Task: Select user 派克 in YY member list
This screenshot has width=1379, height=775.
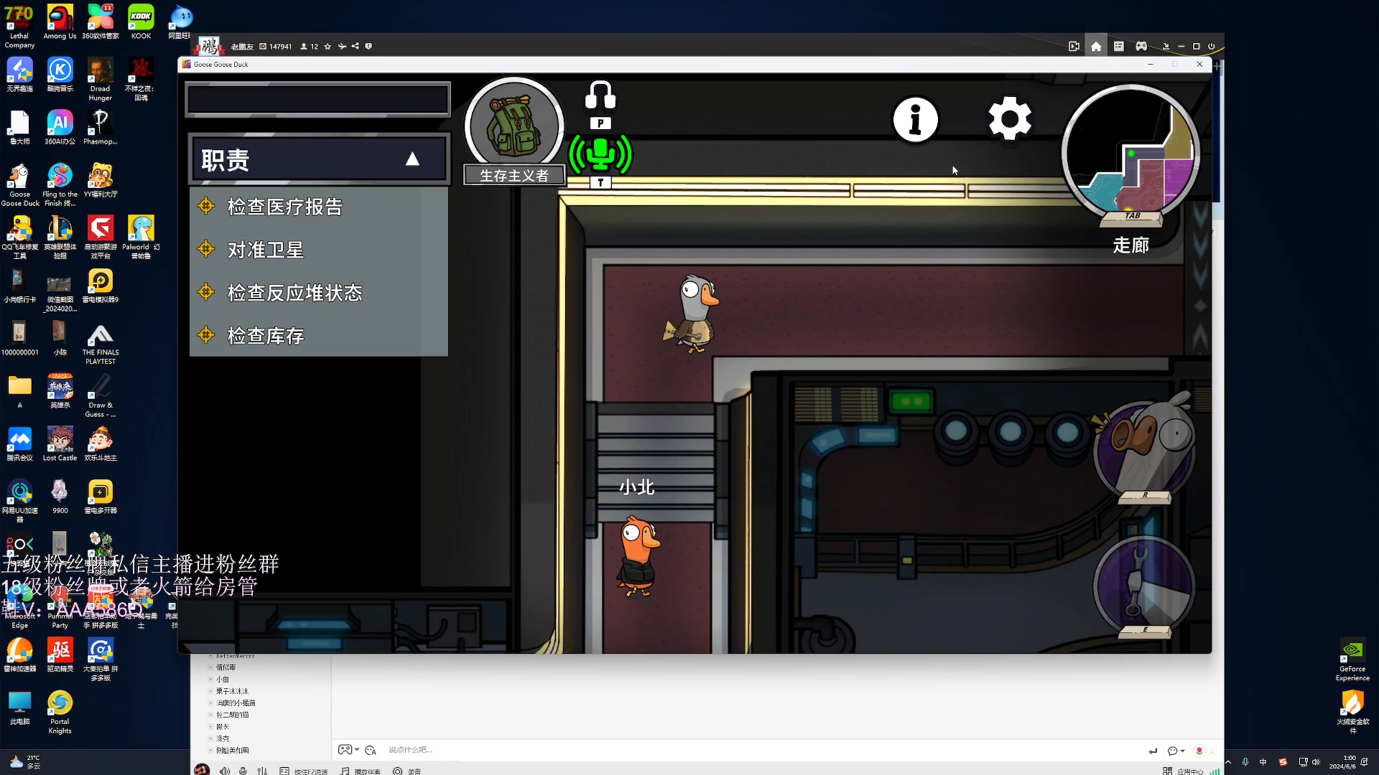Action: point(223,738)
